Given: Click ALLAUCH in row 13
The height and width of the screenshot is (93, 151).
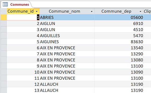Looking at the screenshot, I should pos(67,90).
